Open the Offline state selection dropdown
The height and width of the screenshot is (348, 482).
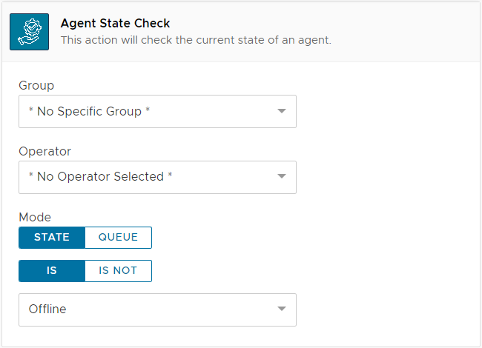coord(157,309)
